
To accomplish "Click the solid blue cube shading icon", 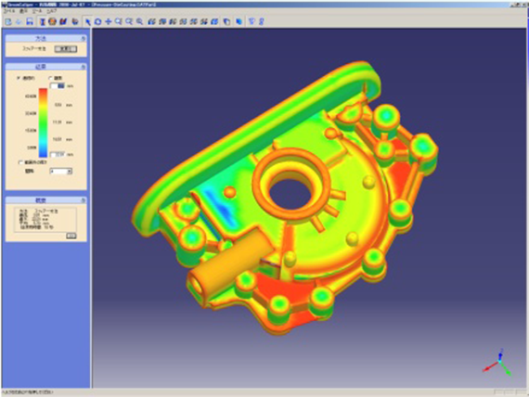I will coord(239,21).
